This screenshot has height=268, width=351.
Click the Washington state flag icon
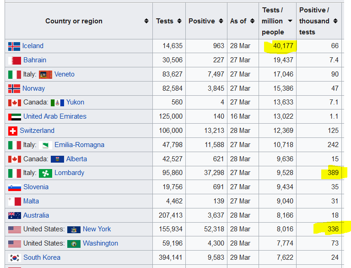click(74, 244)
